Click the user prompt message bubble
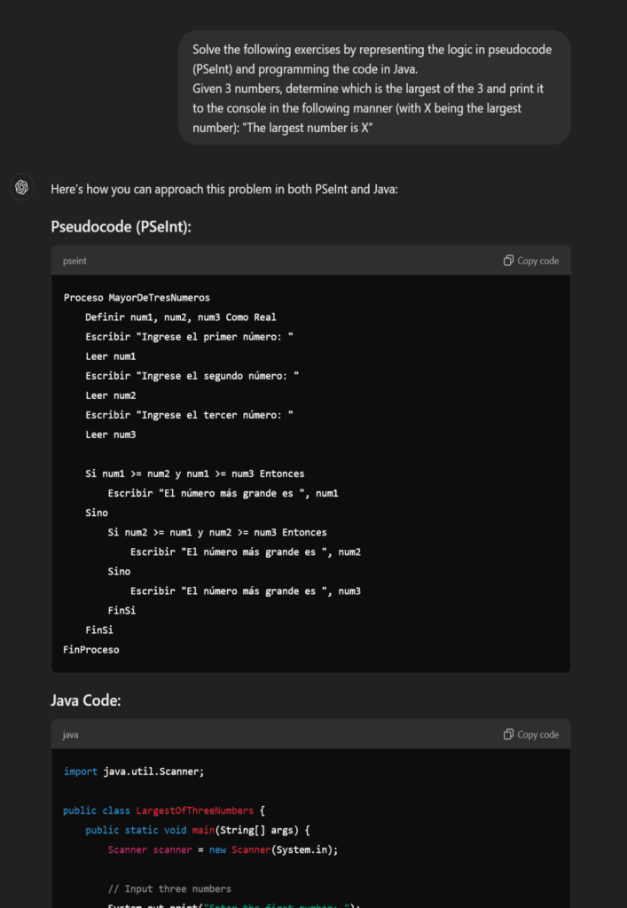This screenshot has height=908, width=627. click(374, 88)
